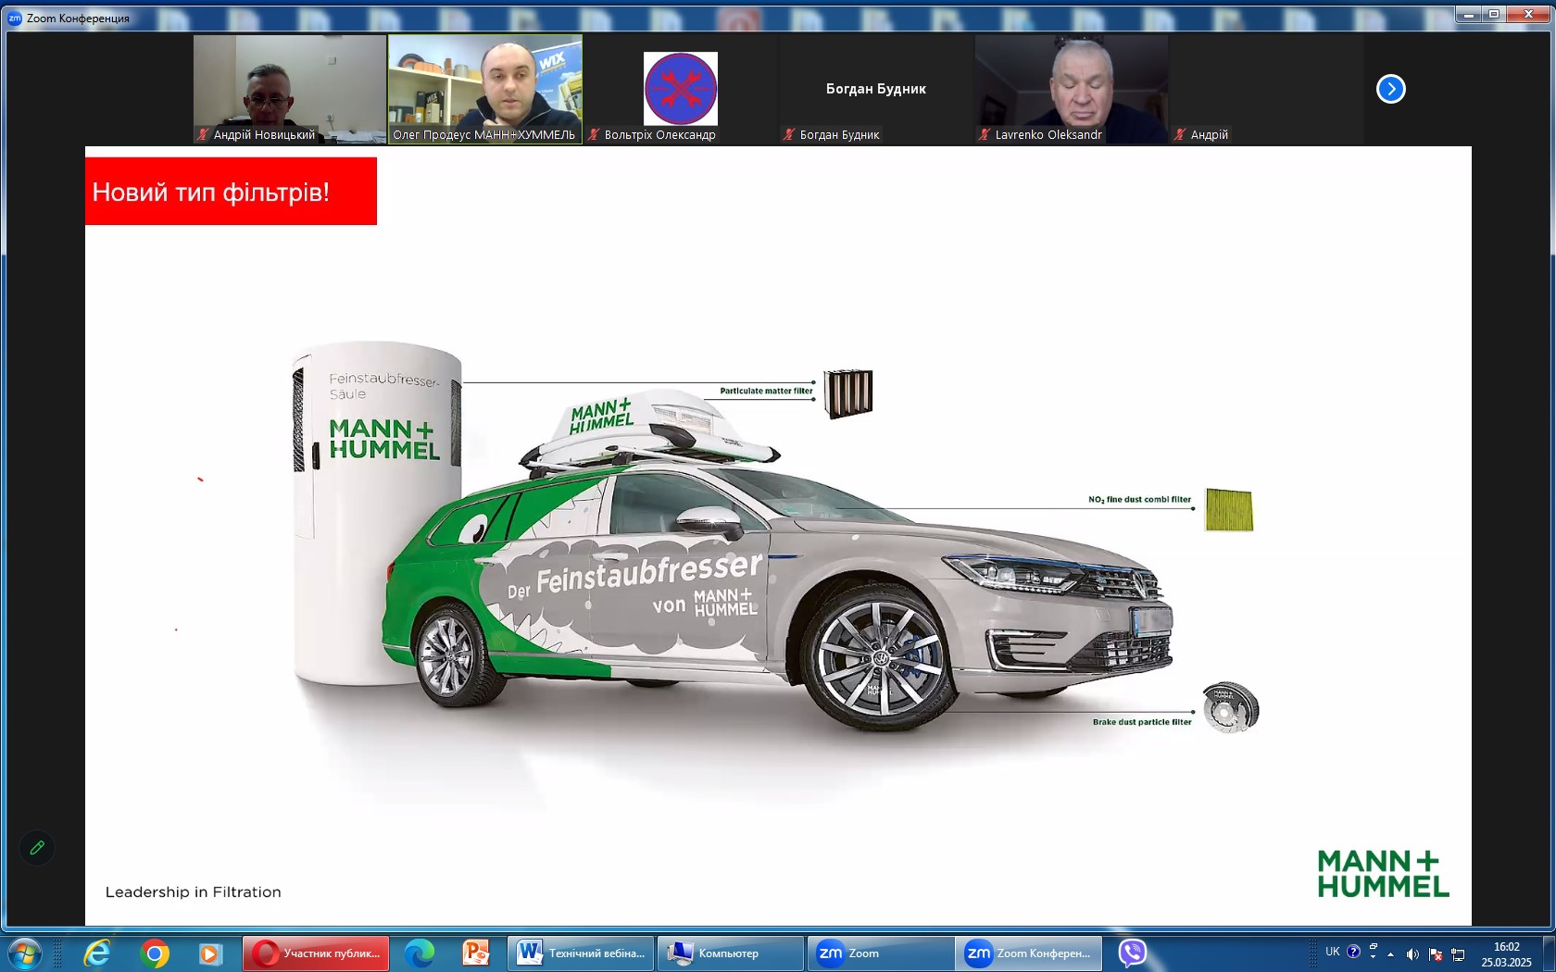Open volume speaker tray icon
1556x972 pixels.
pos(1412,954)
